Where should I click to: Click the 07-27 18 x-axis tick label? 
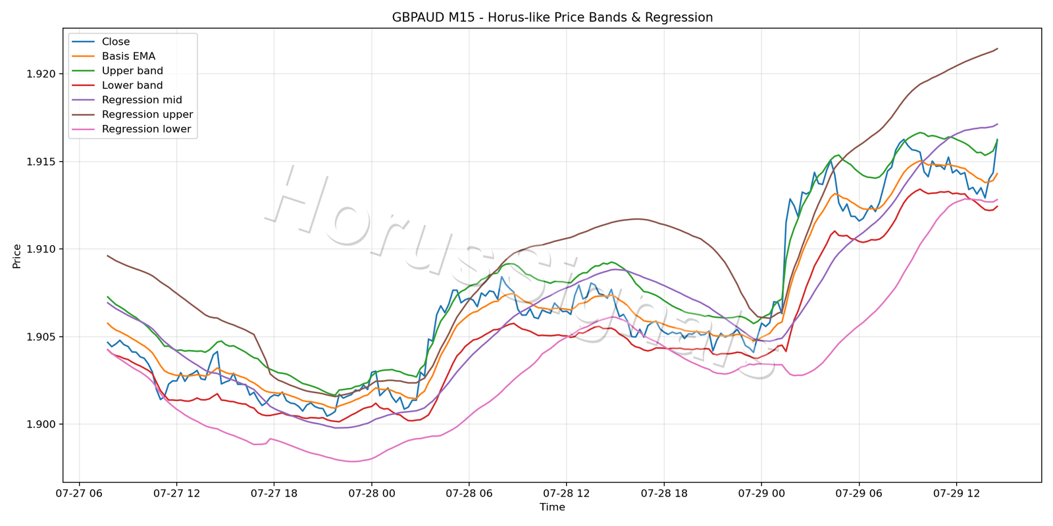[274, 493]
